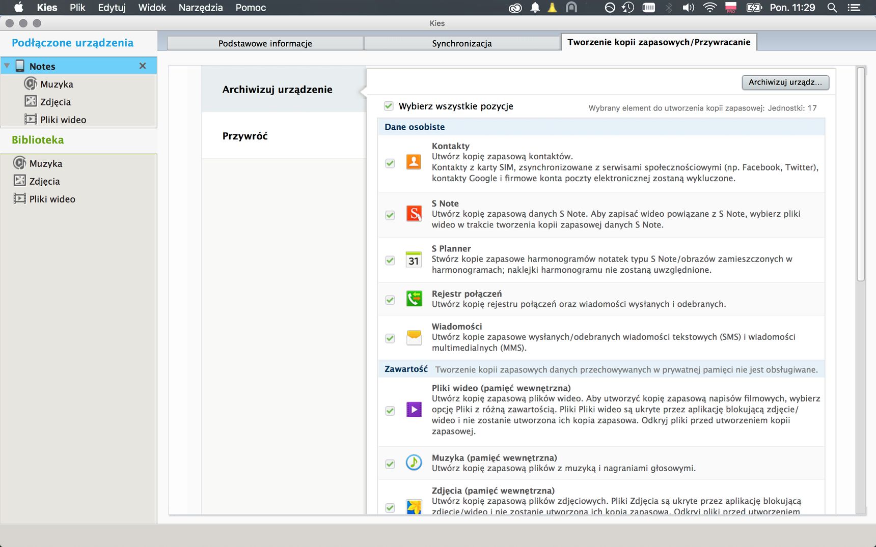Click the keyboard viewer menu bar icon
Viewport: 876px width, 547px height.
[649, 8]
